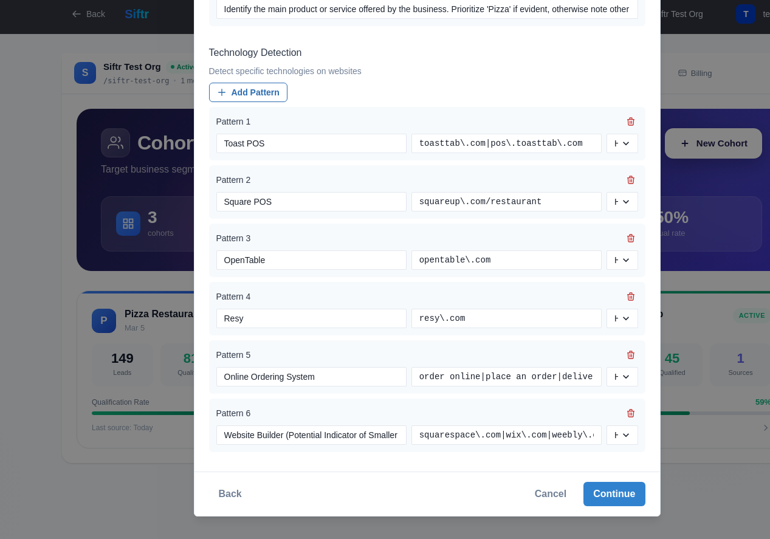Open the dropdown for Online Ordering System
Screen dimensions: 770x539
click(x=622, y=377)
